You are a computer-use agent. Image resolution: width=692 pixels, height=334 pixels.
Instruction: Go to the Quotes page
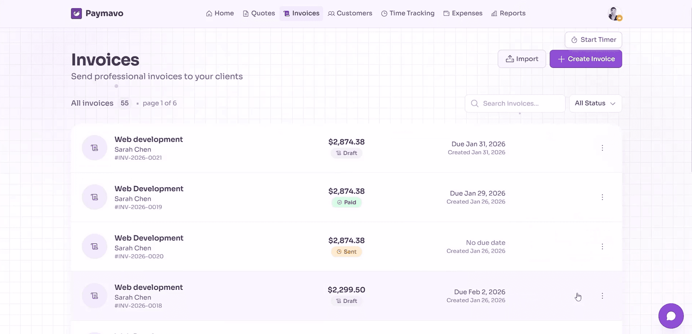[259, 13]
